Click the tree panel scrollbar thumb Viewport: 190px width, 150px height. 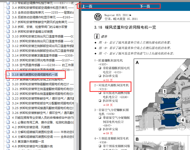tap(76, 126)
